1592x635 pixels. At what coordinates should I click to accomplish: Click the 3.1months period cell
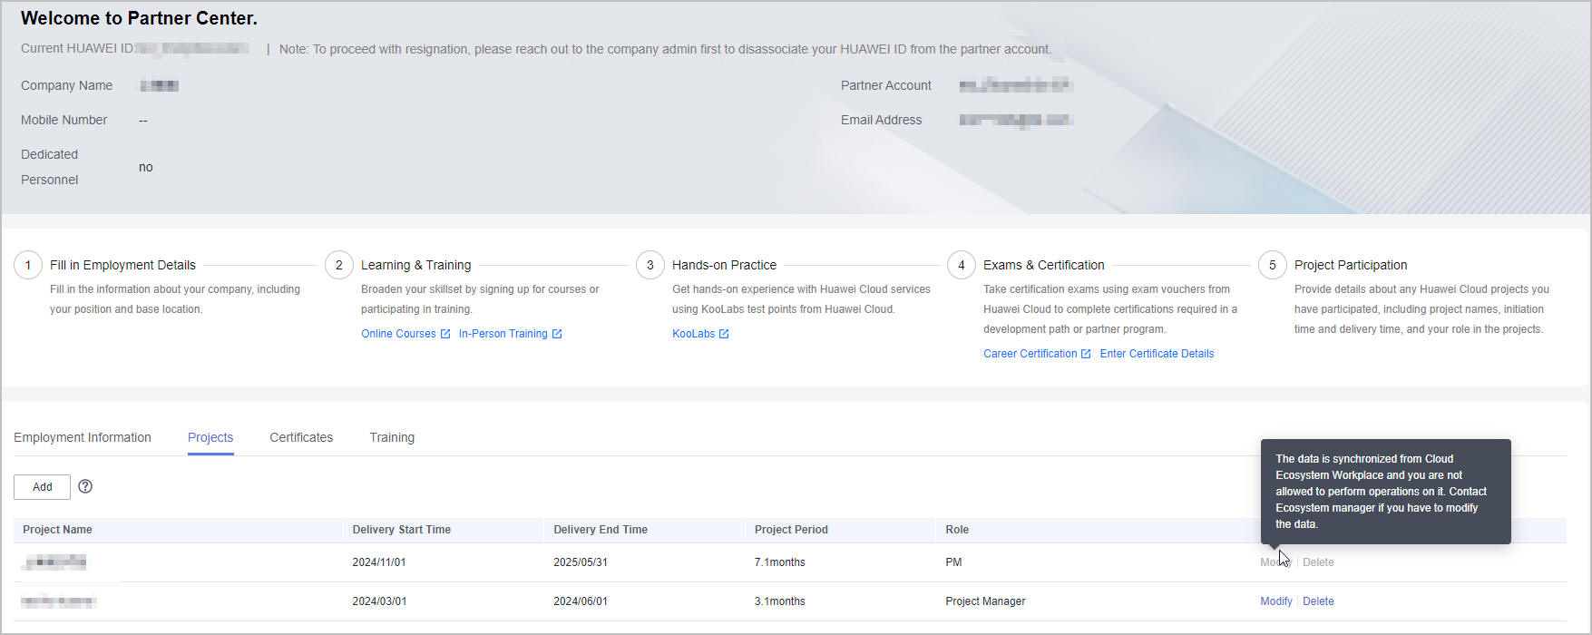tap(780, 601)
